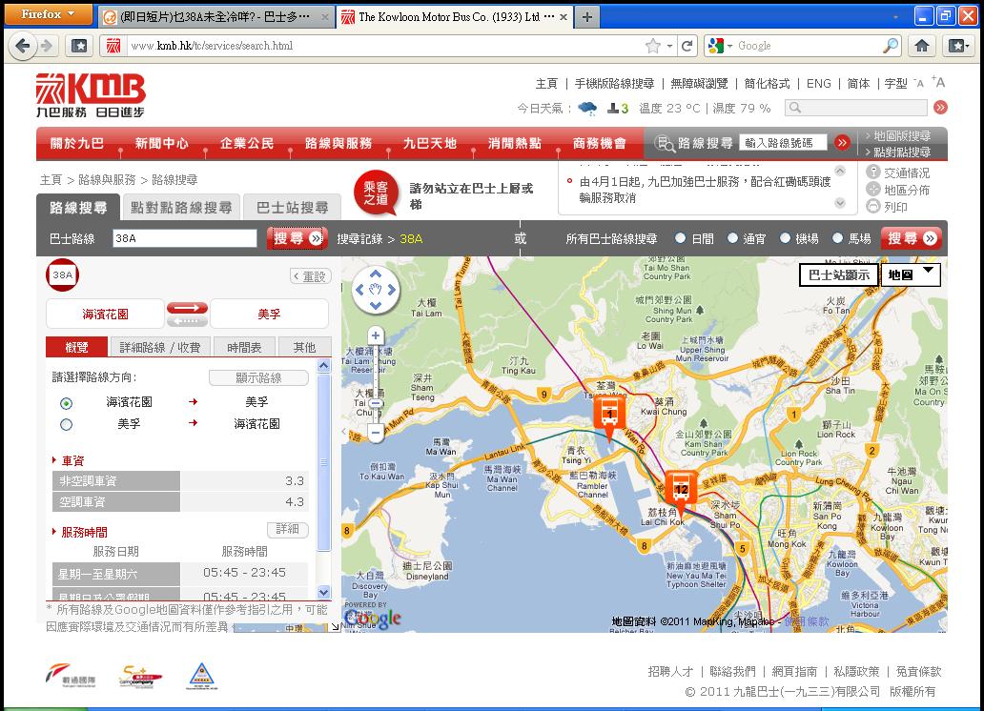Click 38A search history link

[411, 238]
